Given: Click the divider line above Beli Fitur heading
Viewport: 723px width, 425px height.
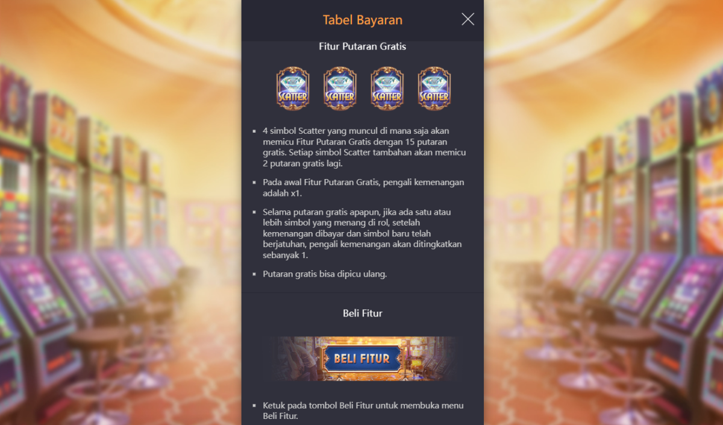Looking at the screenshot, I should [x=363, y=293].
